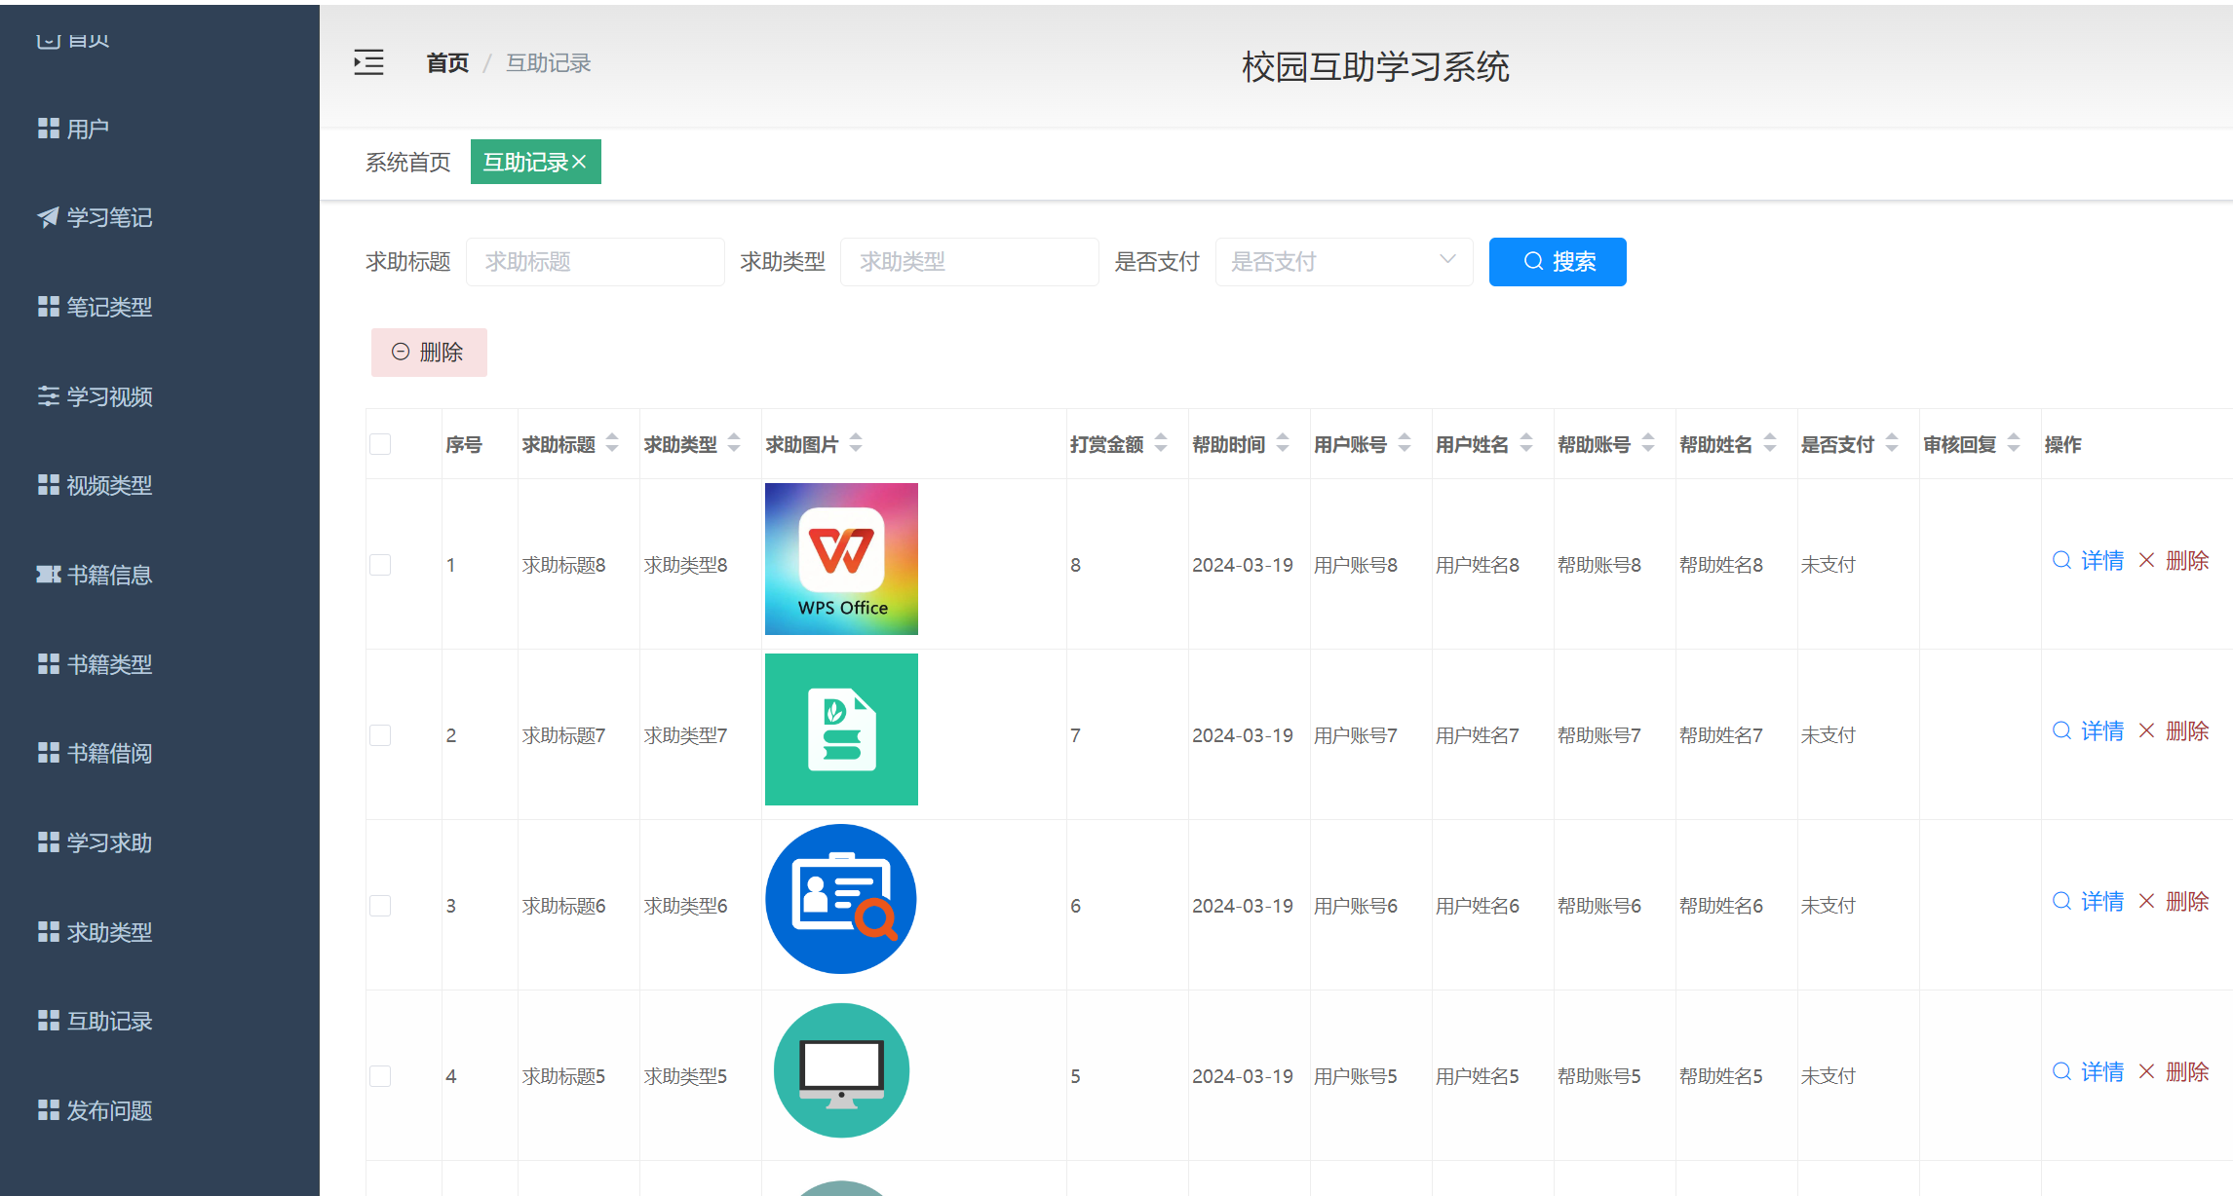This screenshot has height=1196, width=2233.
Task: Click the X delete icon in row 求助标题8
Action: click(x=2146, y=560)
